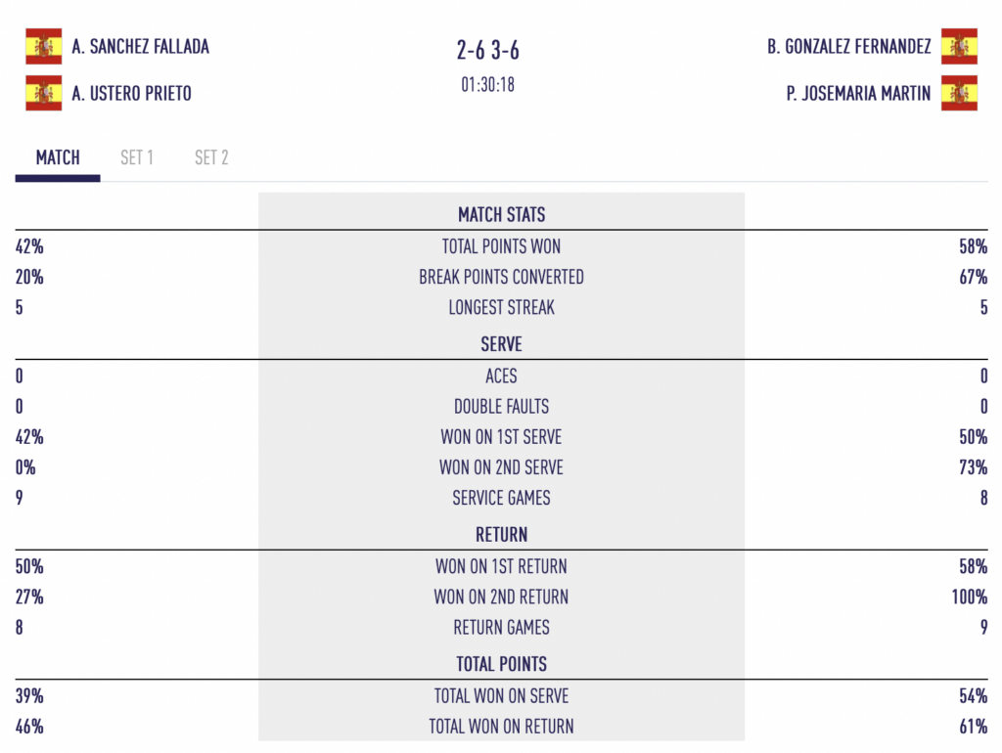Click the flag beside A. Sanchez Fallada
Screen dimensions: 1002x753
click(x=43, y=46)
